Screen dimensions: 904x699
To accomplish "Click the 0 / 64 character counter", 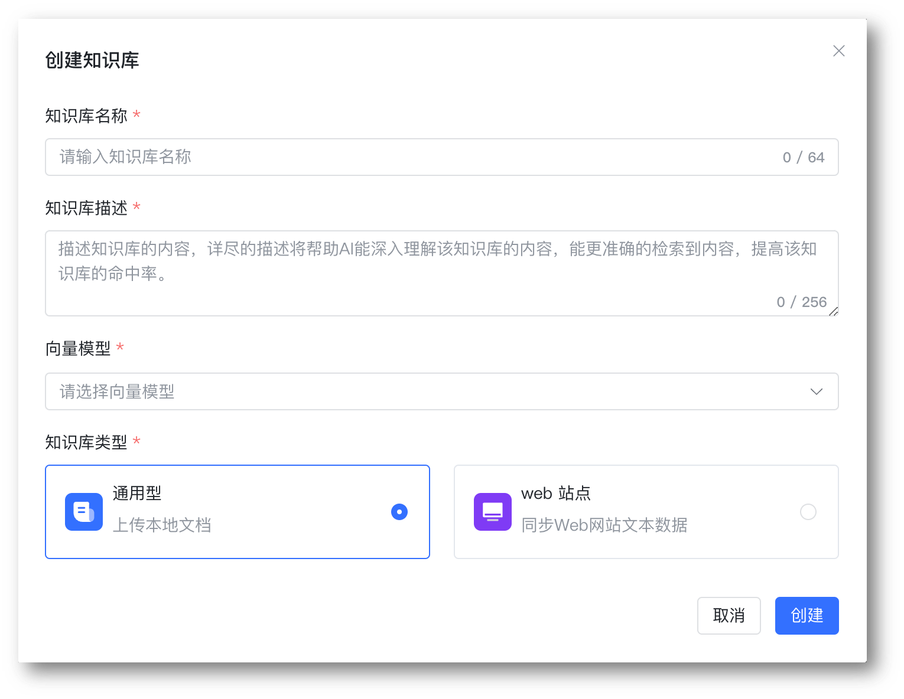I will coord(802,157).
